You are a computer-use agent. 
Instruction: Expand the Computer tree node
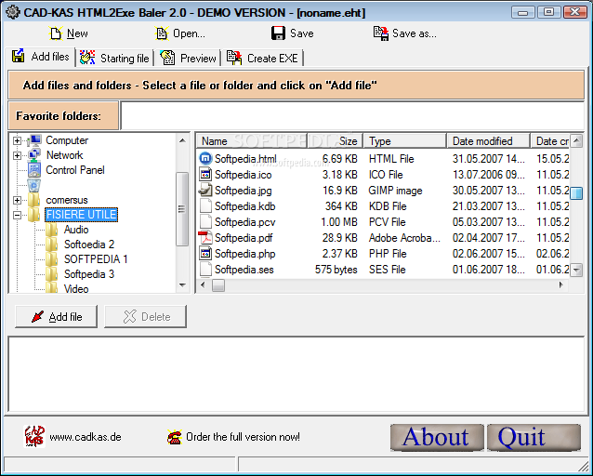(x=17, y=140)
